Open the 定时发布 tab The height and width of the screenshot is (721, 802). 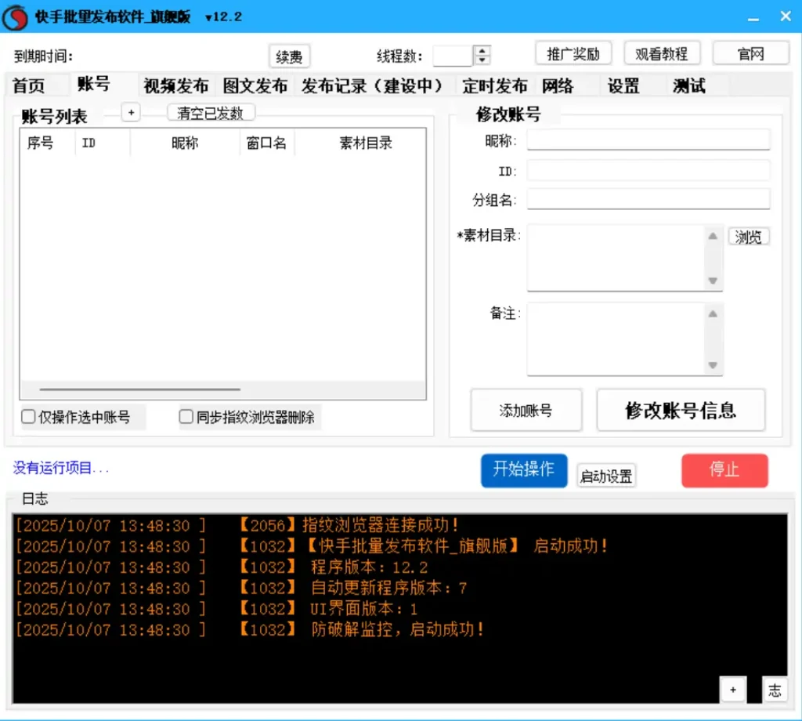pos(494,86)
